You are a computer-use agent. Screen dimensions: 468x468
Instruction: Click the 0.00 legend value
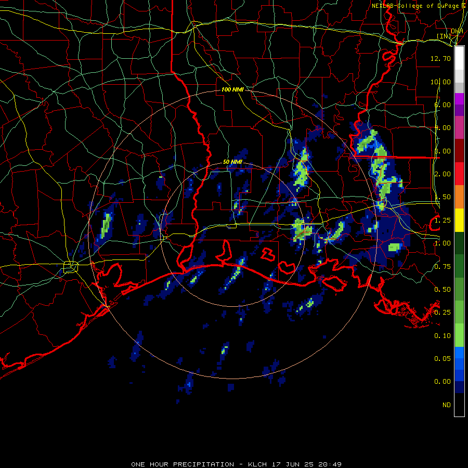tap(443, 382)
